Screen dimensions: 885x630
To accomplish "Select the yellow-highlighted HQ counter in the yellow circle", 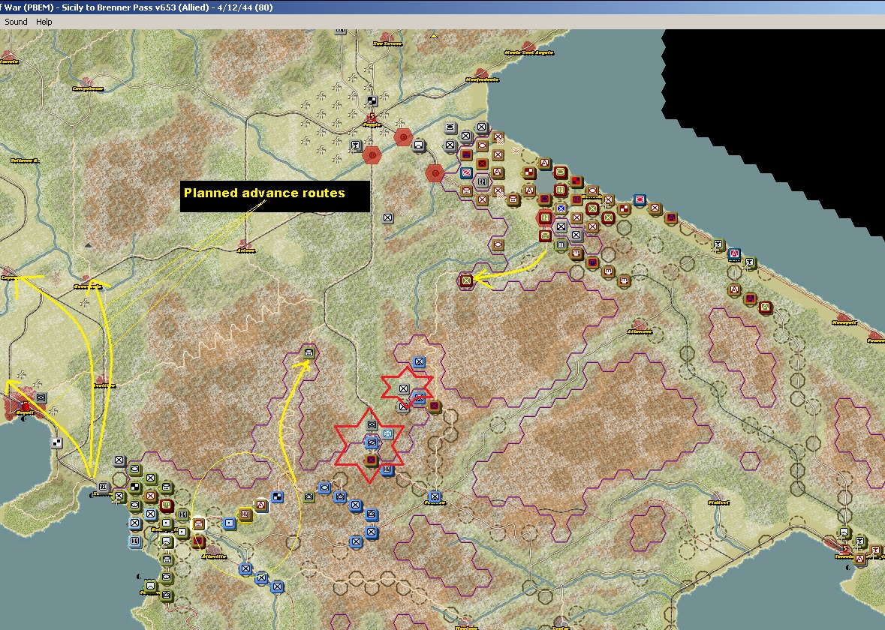I will click(245, 514).
